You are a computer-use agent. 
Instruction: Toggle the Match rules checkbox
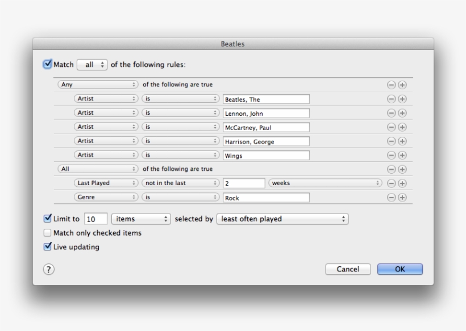pos(48,64)
